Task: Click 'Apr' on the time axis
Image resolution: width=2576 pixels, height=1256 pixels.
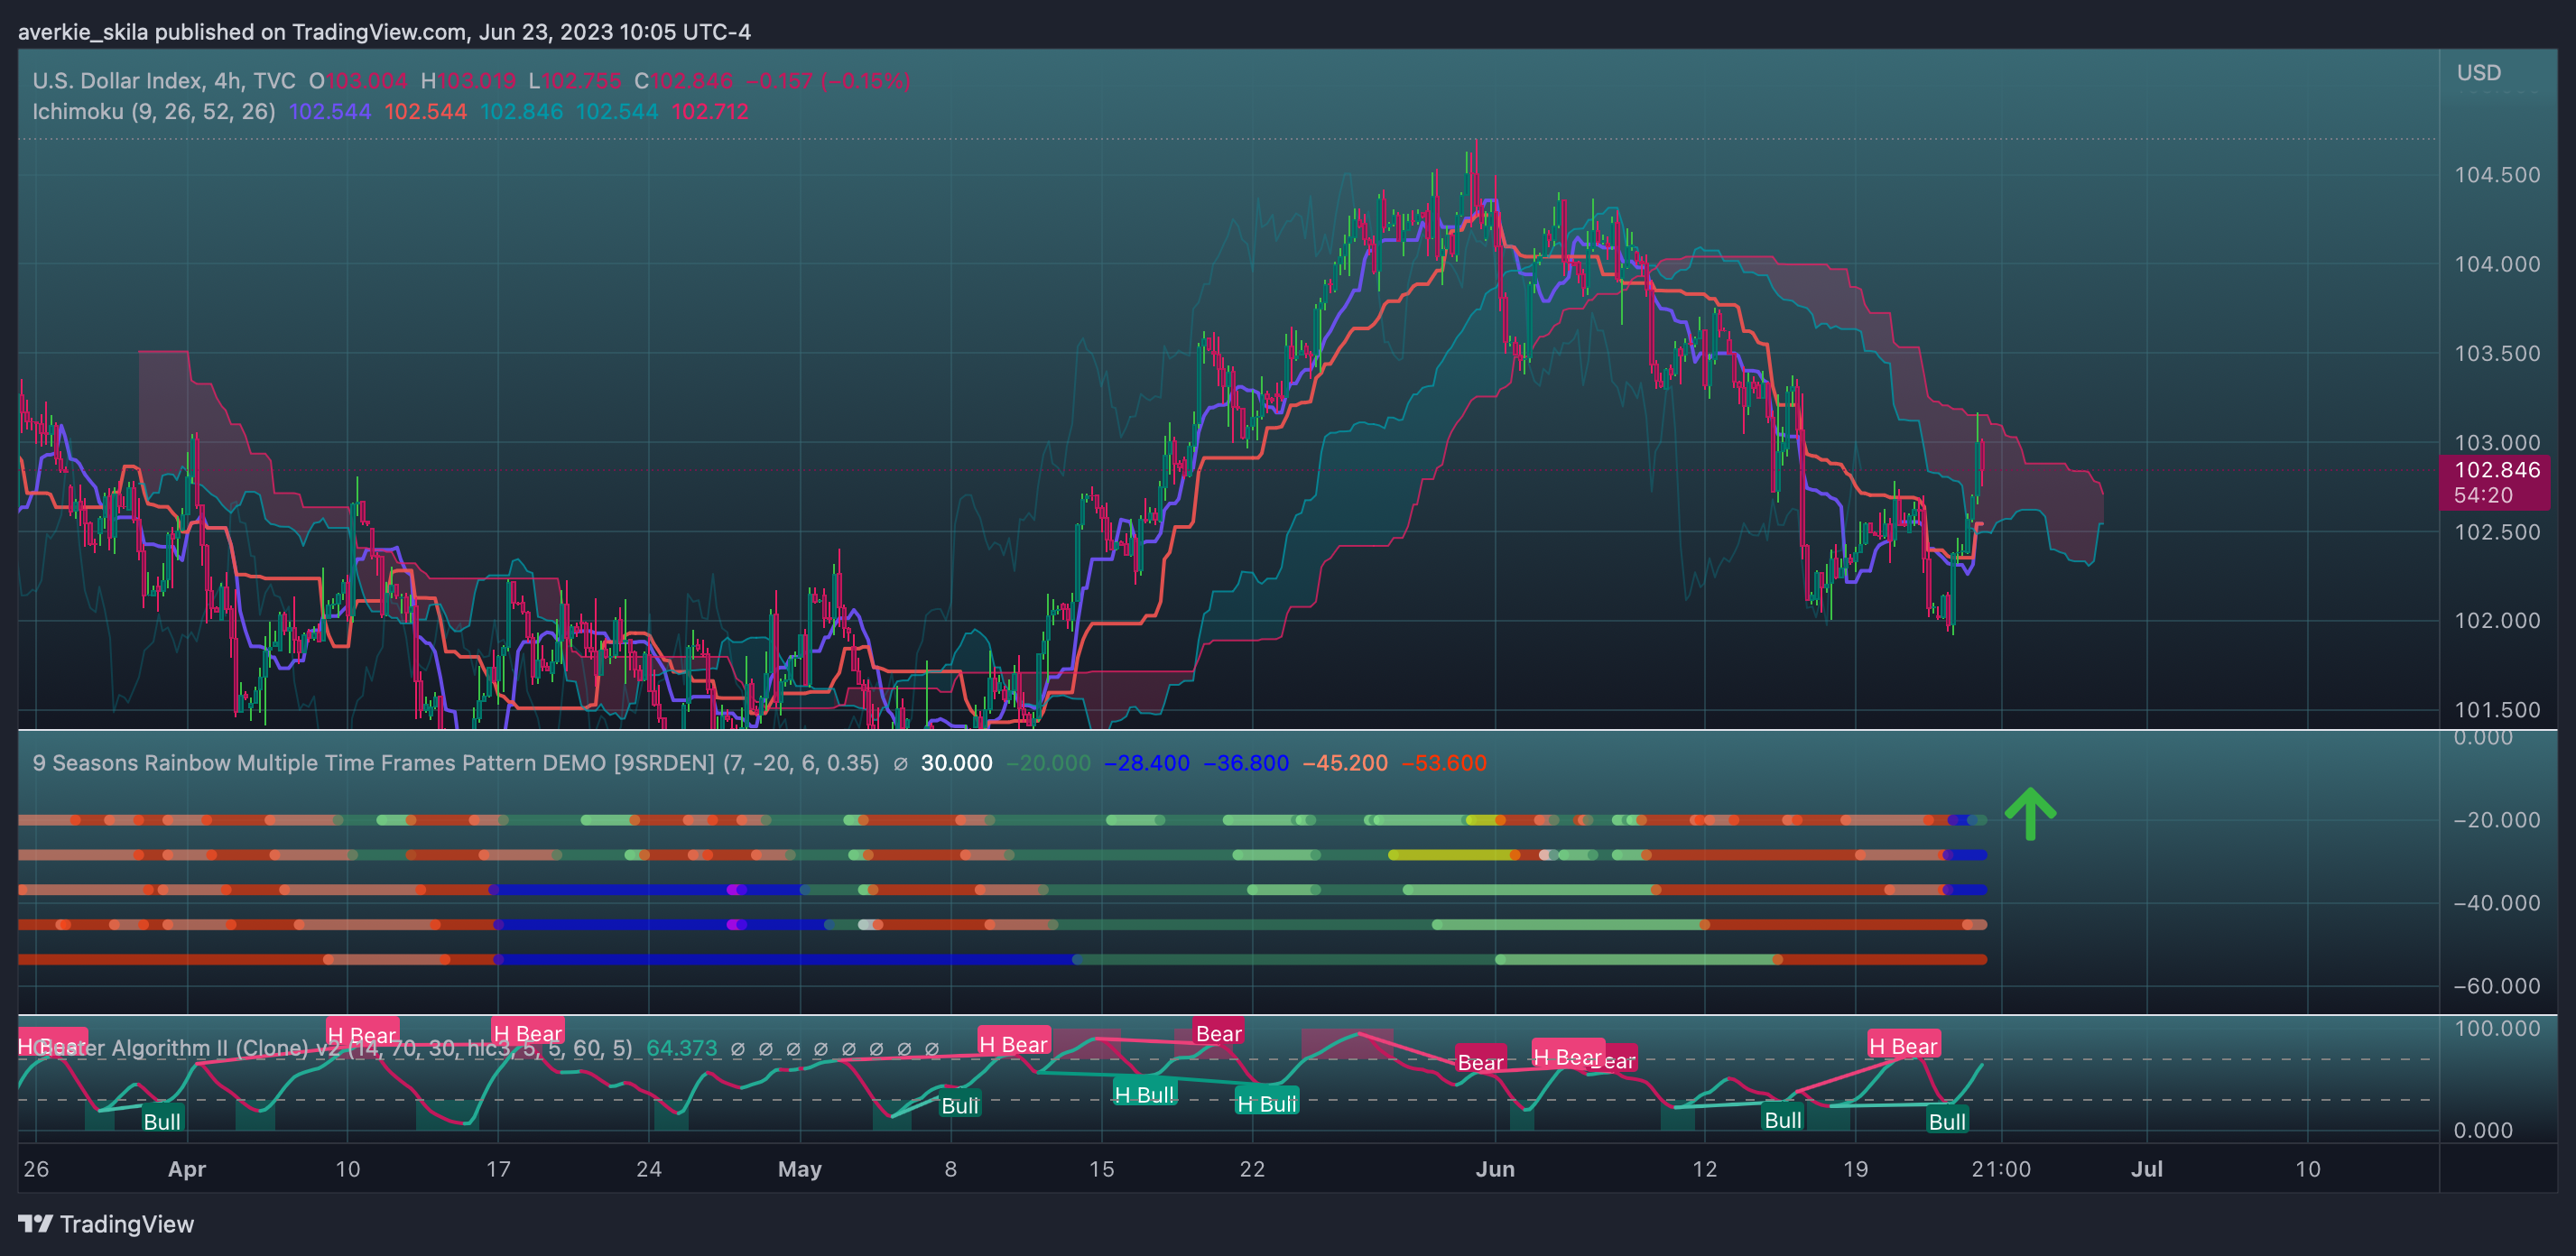Action: (187, 1169)
